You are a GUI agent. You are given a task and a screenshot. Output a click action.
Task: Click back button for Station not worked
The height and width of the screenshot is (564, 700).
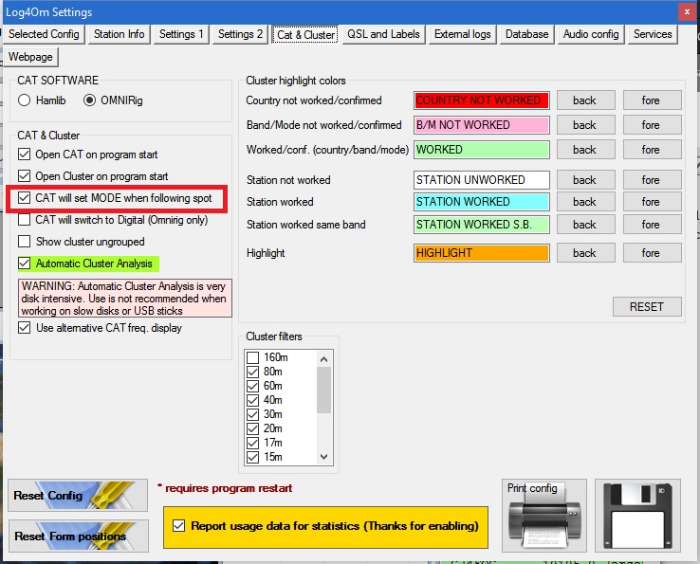pyautogui.click(x=586, y=180)
